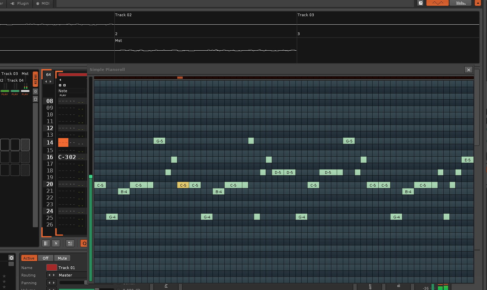Nudge panning down with its left arrow

pos(49,283)
